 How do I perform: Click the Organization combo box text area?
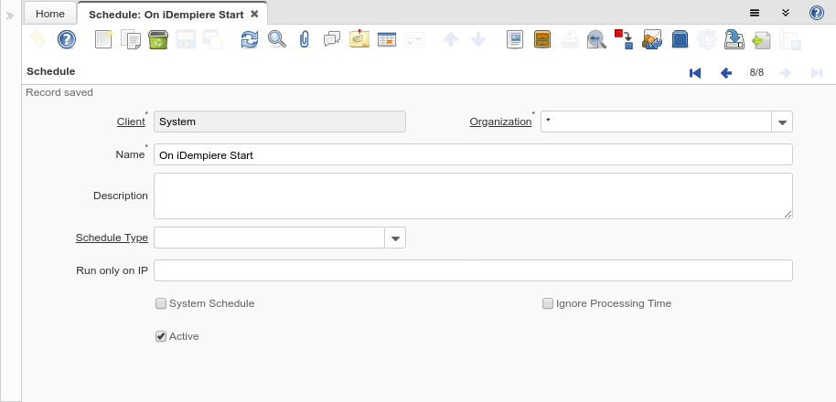click(657, 122)
